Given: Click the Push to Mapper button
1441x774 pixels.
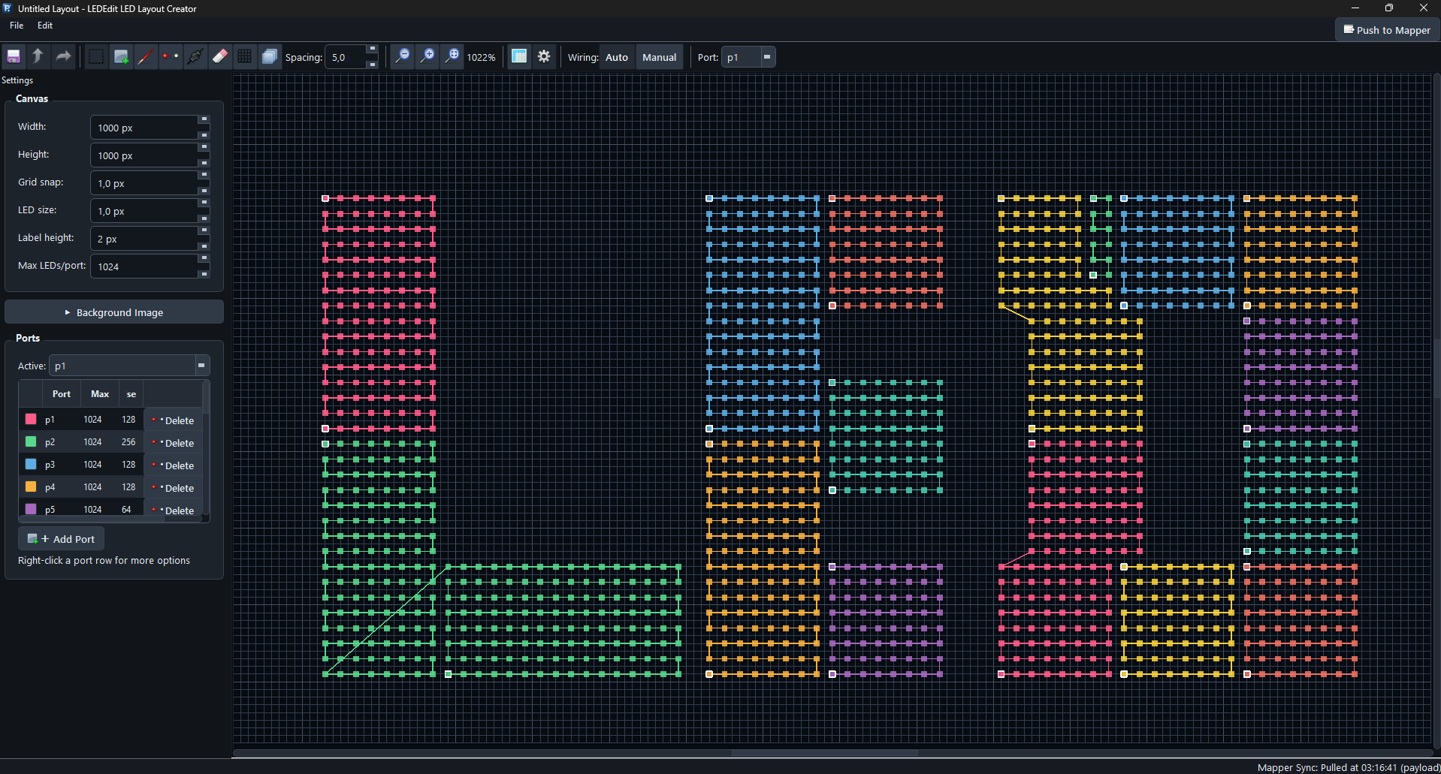Looking at the screenshot, I should point(1387,30).
